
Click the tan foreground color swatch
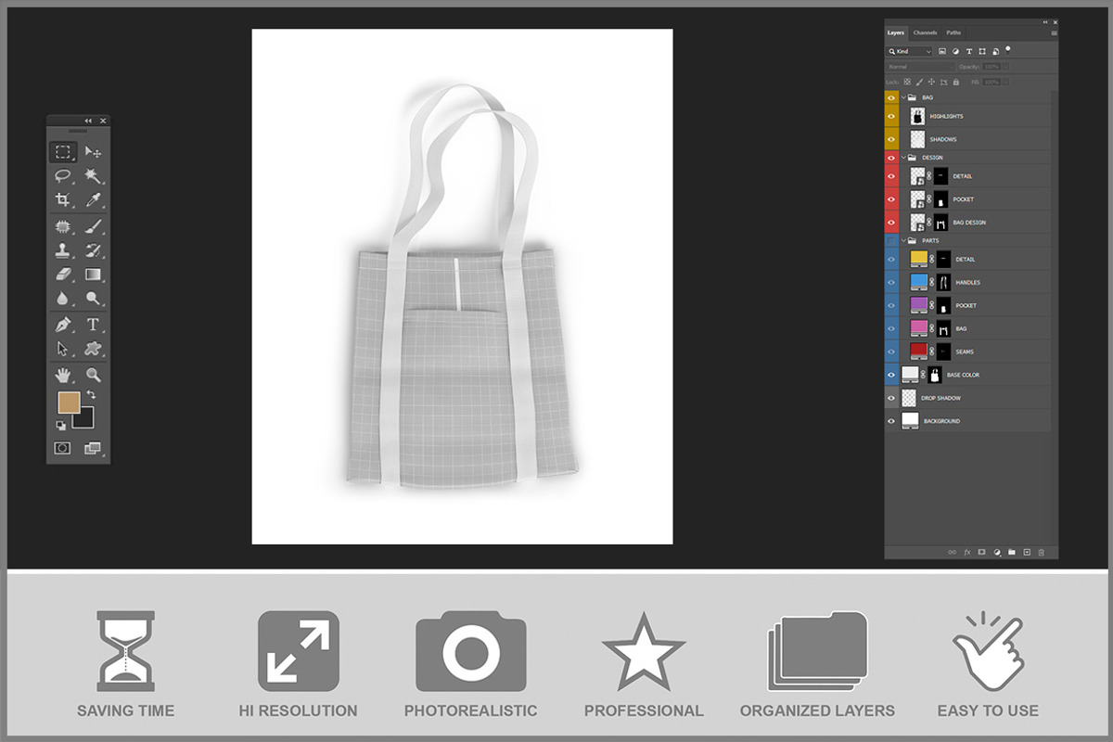[x=69, y=402]
